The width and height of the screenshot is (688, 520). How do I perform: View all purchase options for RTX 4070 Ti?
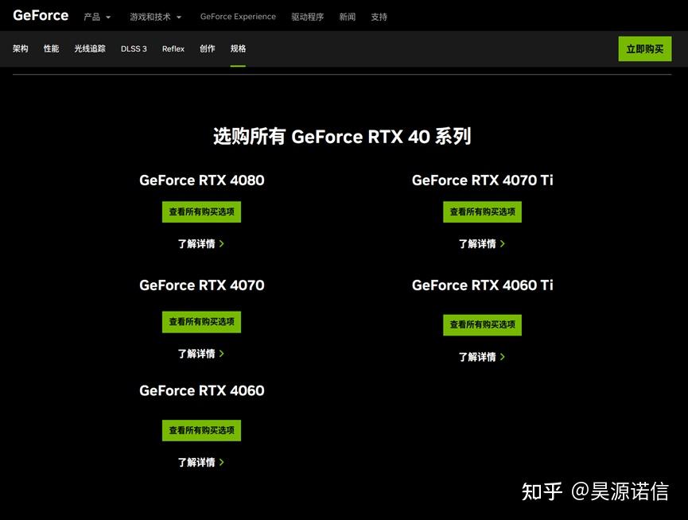point(482,211)
